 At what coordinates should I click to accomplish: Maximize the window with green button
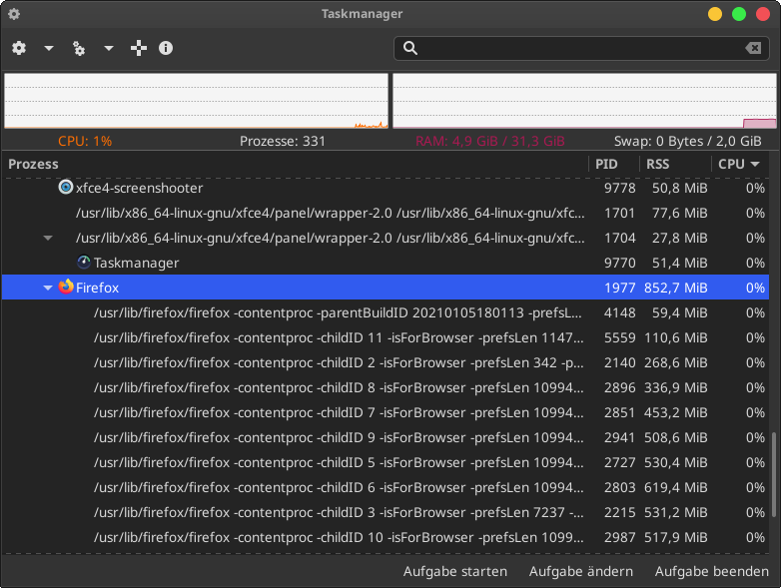(739, 14)
